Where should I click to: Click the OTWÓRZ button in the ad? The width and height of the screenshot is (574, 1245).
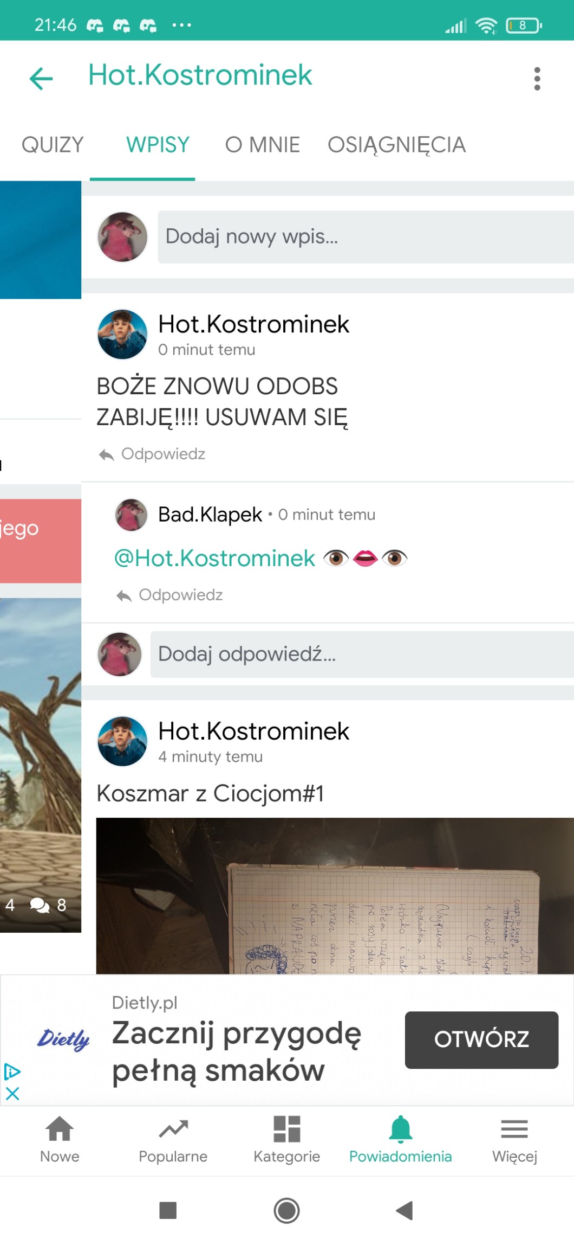click(481, 1039)
